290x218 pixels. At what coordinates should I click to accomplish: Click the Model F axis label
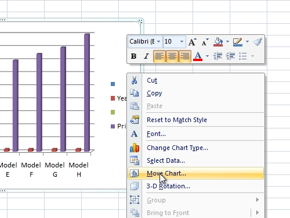[31, 170]
